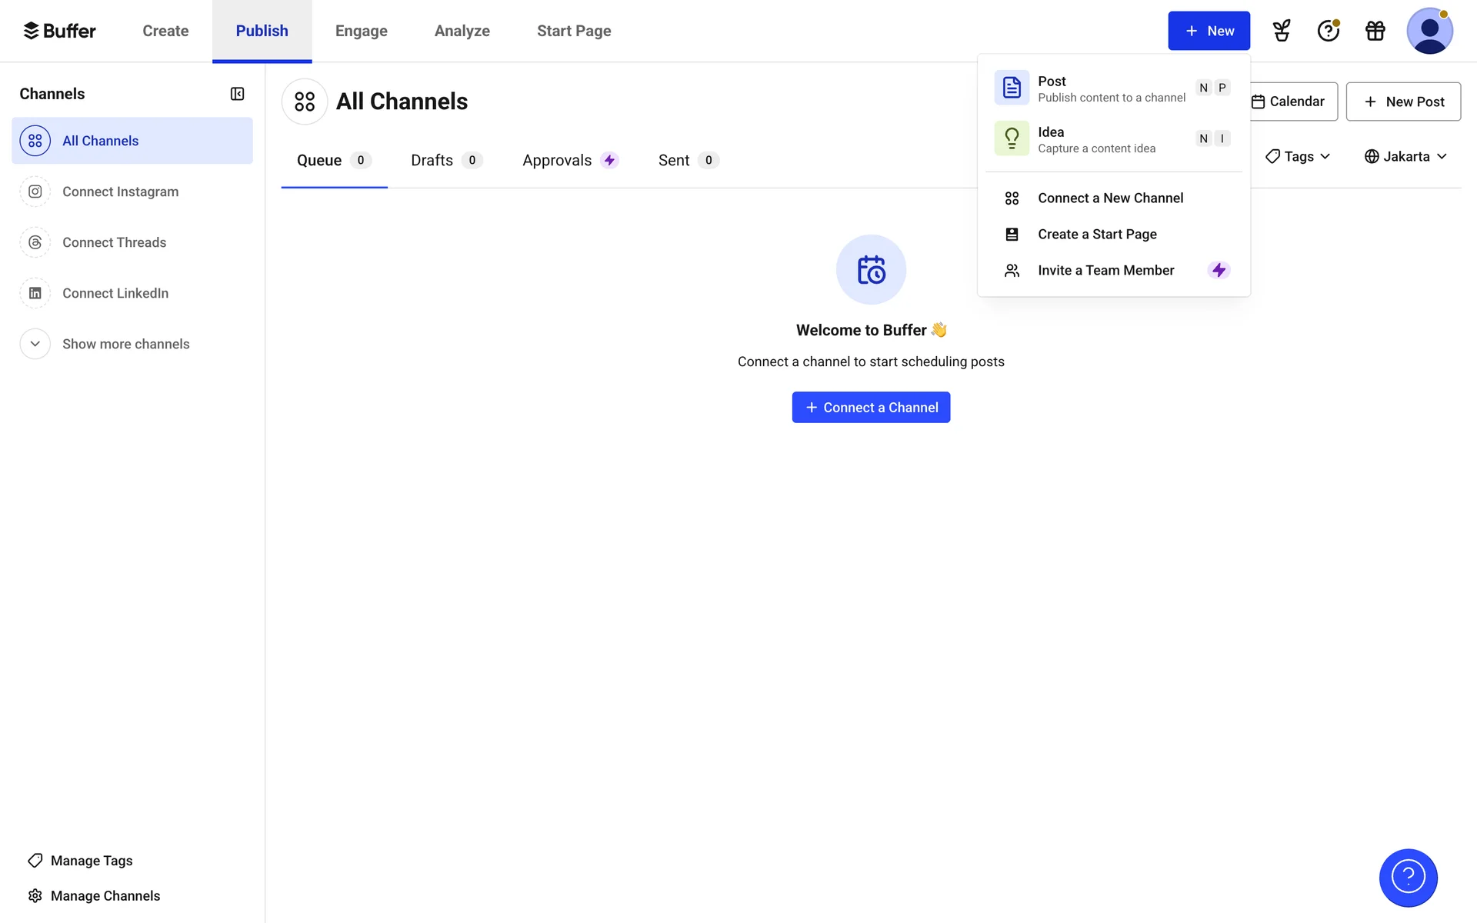
Task: Open the user avatar profile menu
Action: coord(1429,31)
